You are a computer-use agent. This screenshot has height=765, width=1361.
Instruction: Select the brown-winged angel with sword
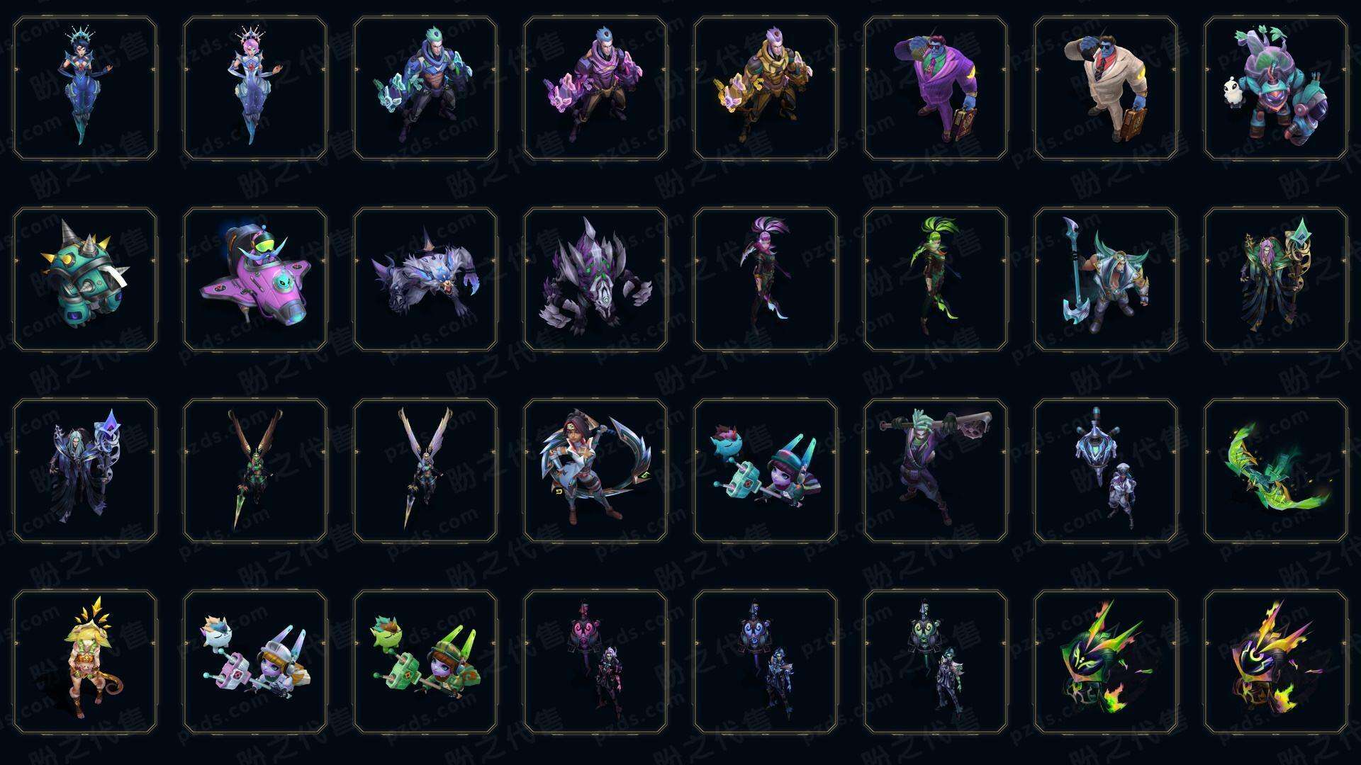coord(255,470)
